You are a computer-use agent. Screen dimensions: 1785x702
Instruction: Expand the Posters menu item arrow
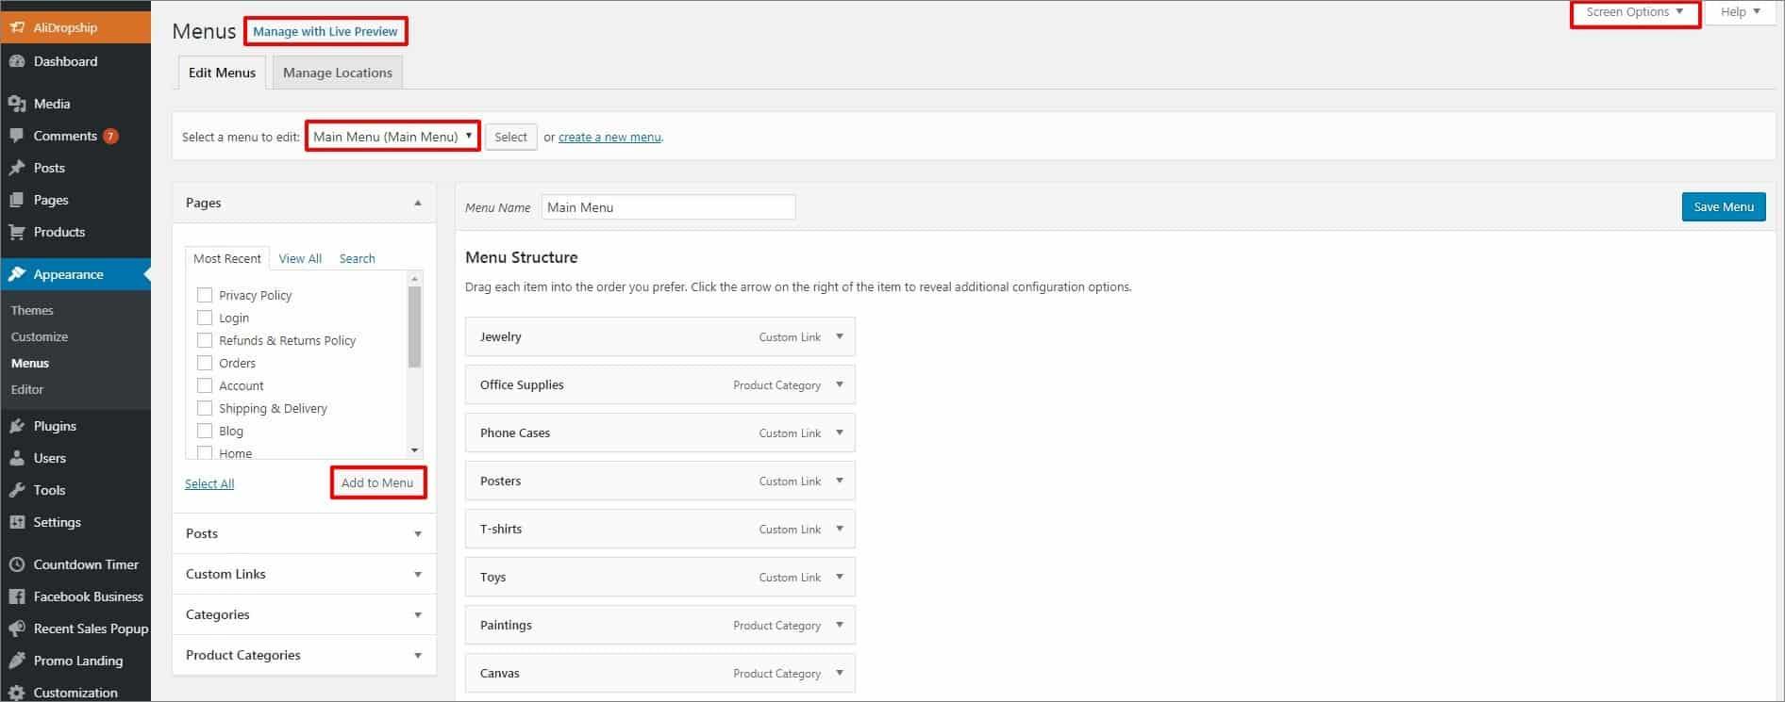[840, 481]
